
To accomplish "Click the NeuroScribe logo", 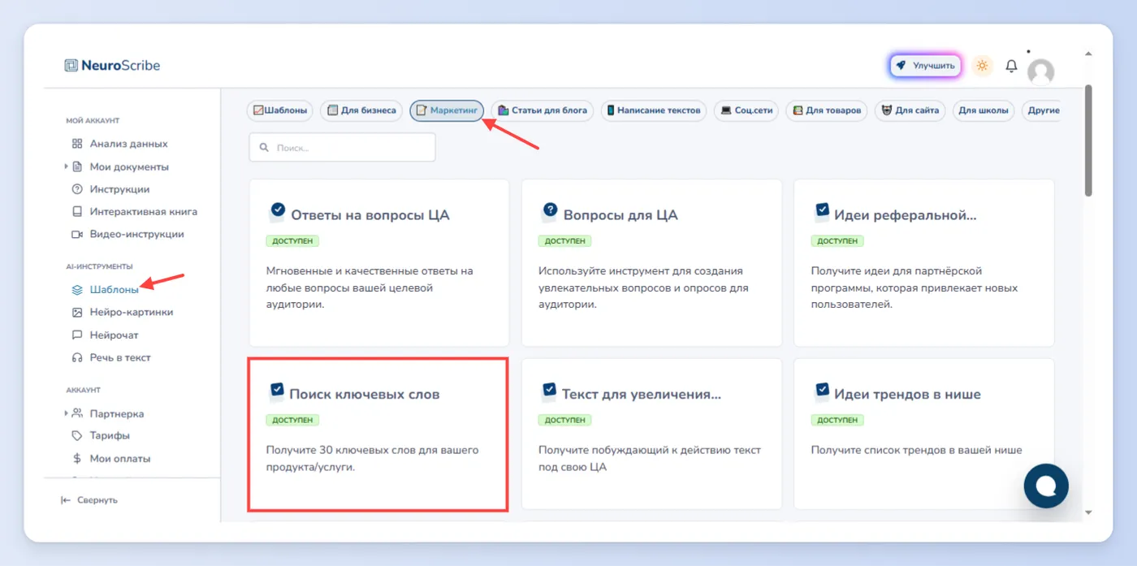I will coord(112,65).
